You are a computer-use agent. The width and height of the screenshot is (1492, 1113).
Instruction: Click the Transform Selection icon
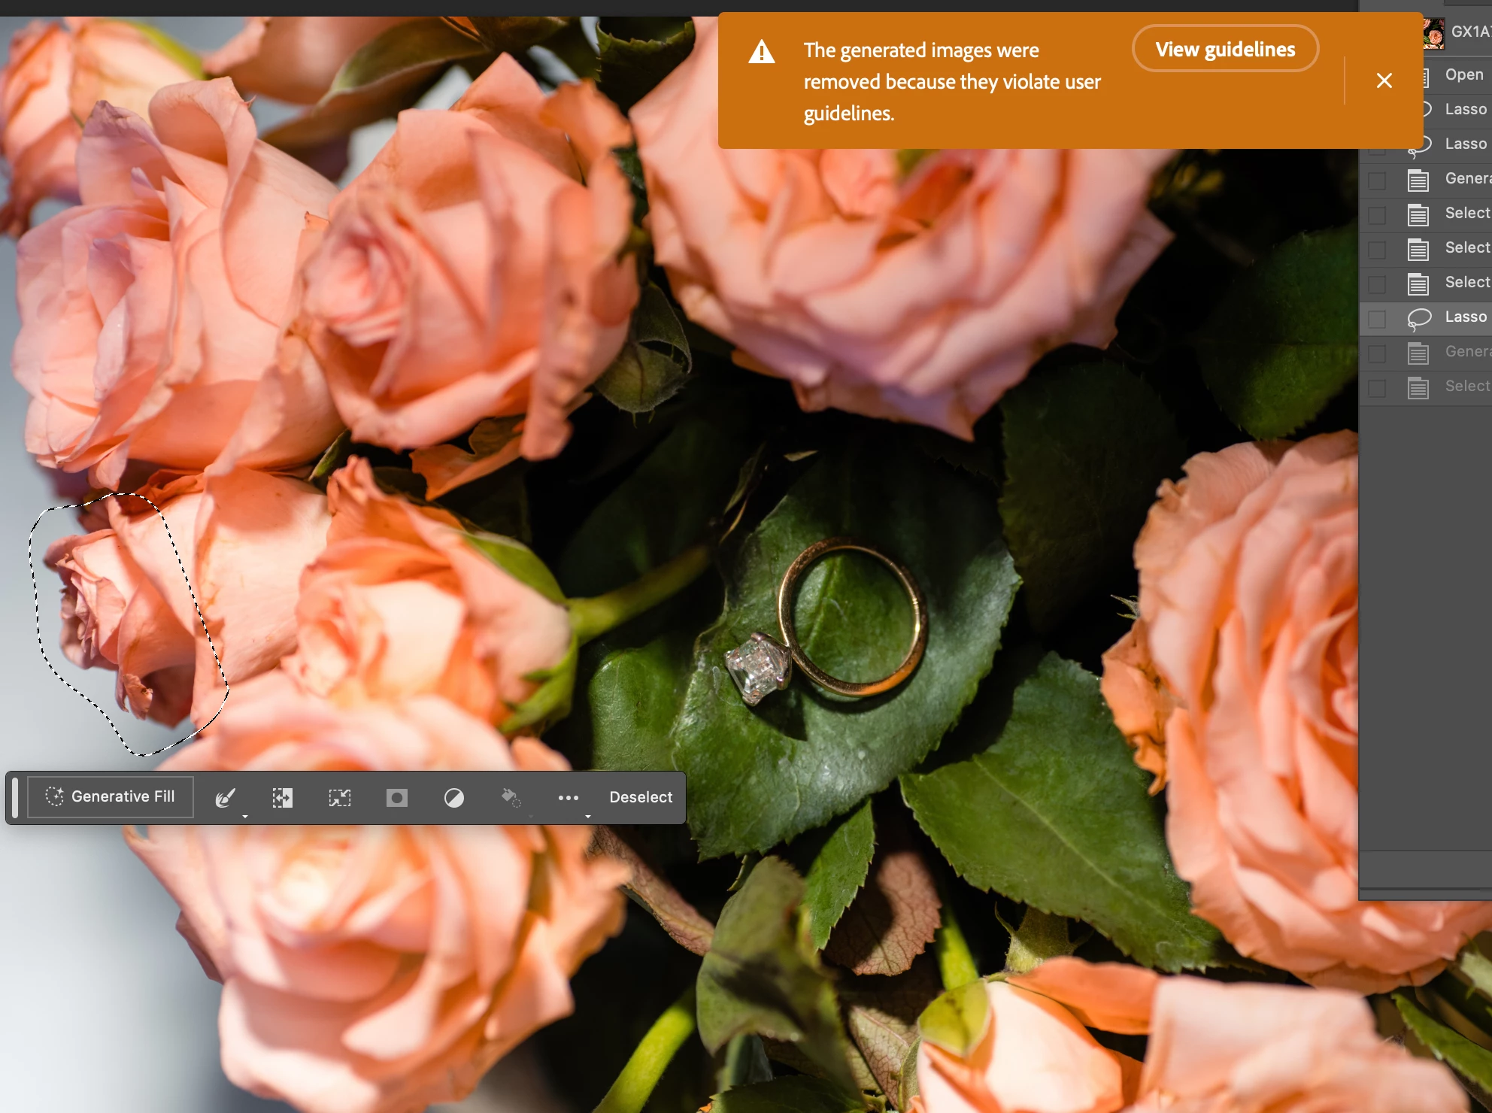[x=339, y=797]
